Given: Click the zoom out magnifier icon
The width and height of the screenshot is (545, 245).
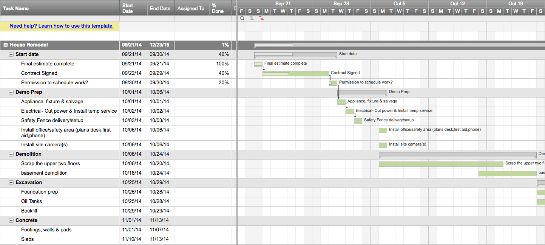Looking at the screenshot, I should 242,18.
